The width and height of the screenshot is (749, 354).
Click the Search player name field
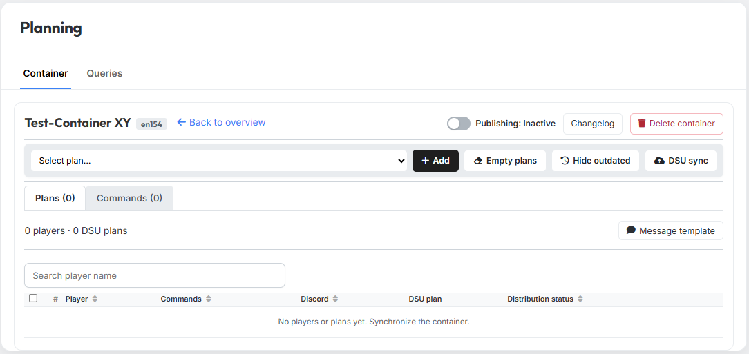pyautogui.click(x=155, y=276)
